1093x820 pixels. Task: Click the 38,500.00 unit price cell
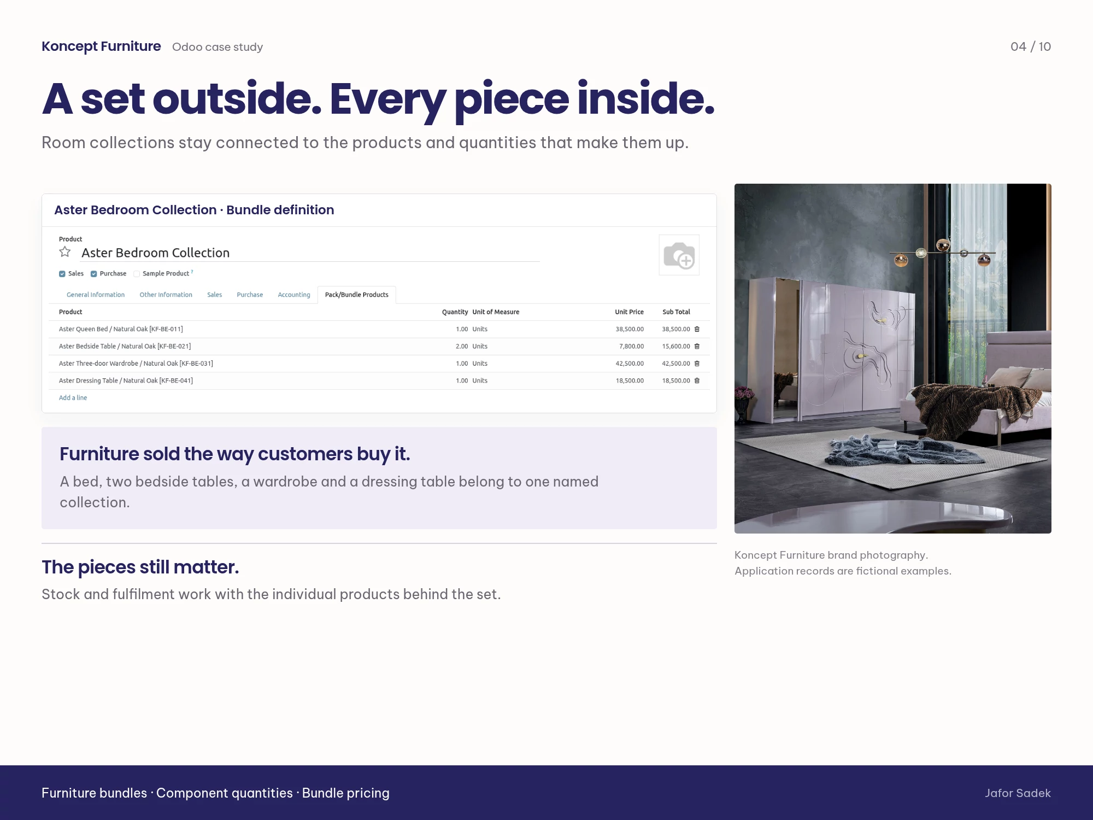coord(630,329)
